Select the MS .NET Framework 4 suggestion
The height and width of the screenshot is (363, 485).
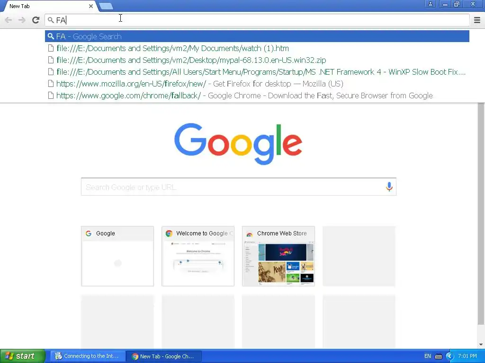coord(257,72)
